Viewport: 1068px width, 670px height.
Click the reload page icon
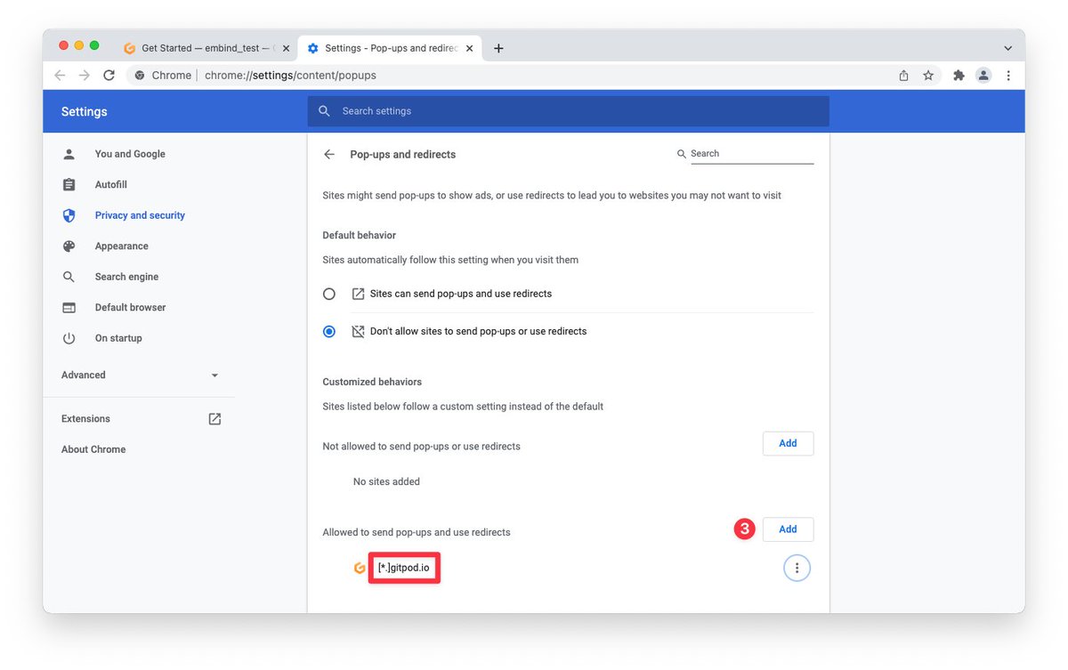pyautogui.click(x=109, y=76)
